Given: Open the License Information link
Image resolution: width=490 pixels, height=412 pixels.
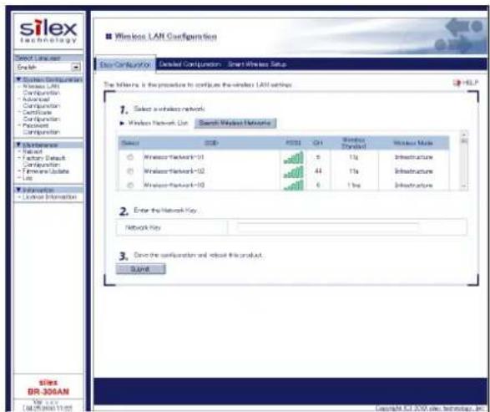Looking at the screenshot, I should click(49, 196).
